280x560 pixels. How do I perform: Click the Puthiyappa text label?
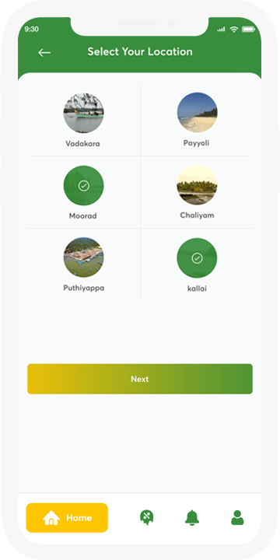pos(84,288)
